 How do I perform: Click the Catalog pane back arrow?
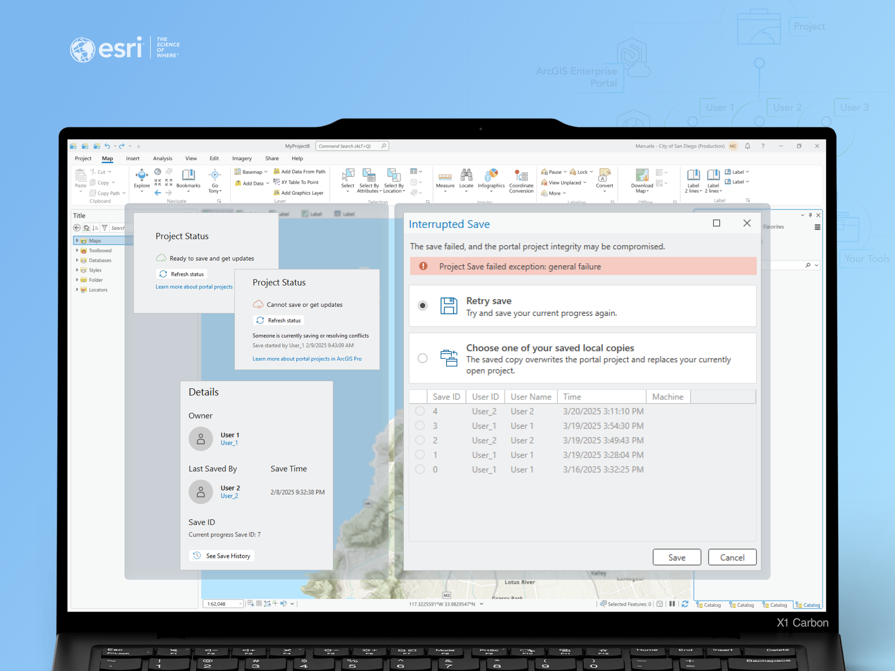click(x=77, y=228)
